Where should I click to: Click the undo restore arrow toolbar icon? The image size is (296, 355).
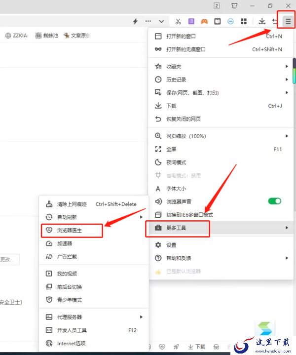[x=275, y=21]
